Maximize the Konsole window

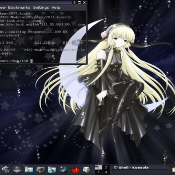coord(79,3)
